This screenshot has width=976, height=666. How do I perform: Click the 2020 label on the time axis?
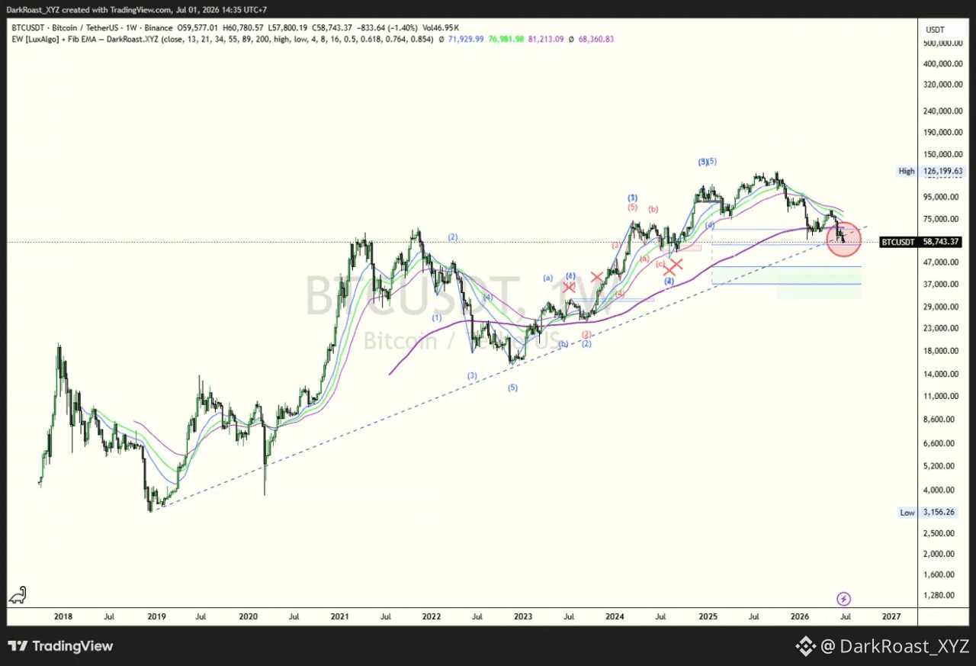point(248,616)
